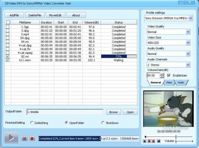Click the Start column header

click(x=61, y=22)
